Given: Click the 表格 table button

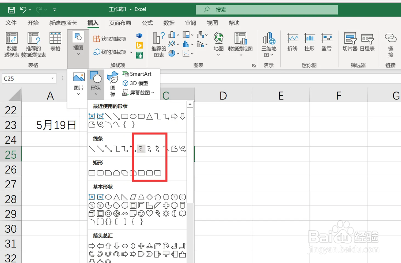Looking at the screenshot, I should 55,41.
